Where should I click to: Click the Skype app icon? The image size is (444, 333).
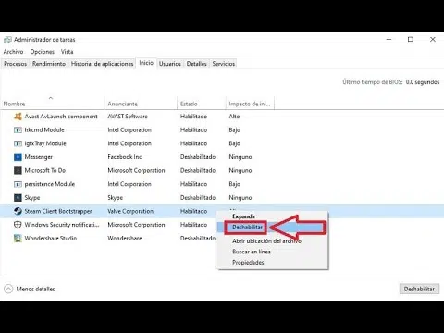pyautogui.click(x=18, y=198)
